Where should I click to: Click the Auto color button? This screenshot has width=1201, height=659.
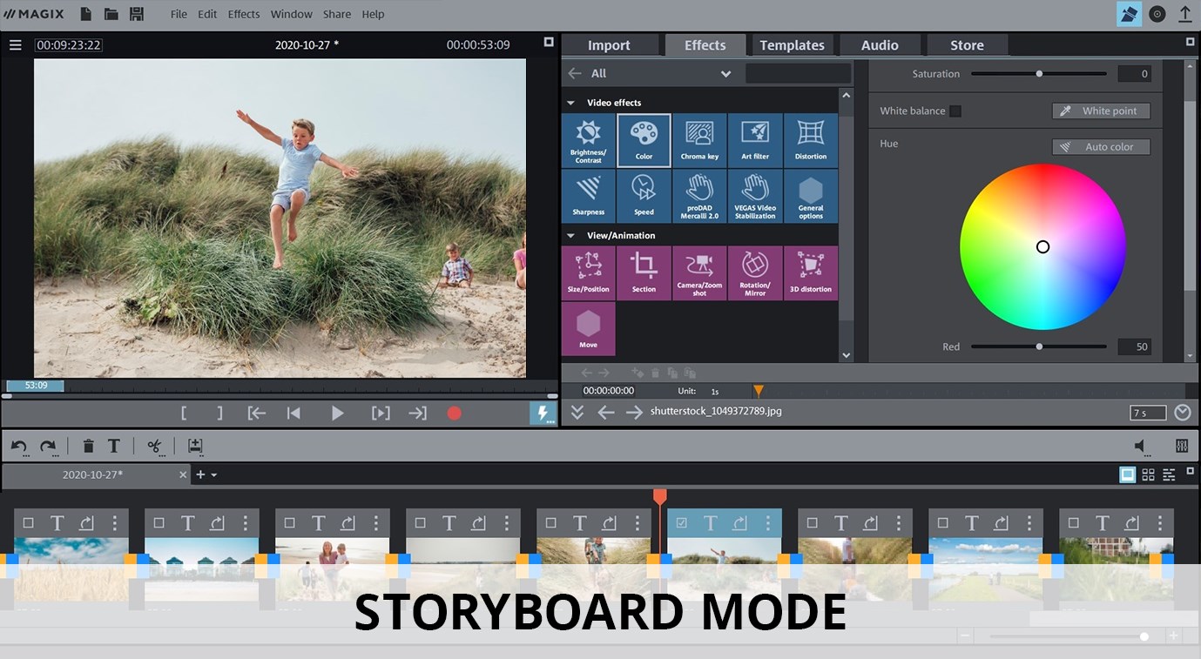pyautogui.click(x=1101, y=147)
